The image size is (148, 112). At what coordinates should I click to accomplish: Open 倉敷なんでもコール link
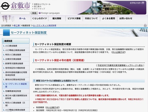(x=42, y=4)
